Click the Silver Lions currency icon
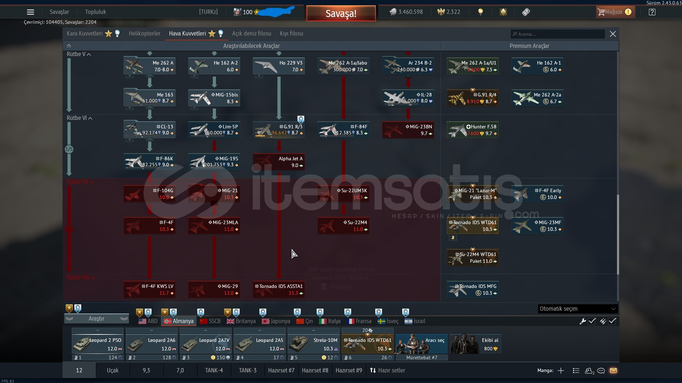682x383 pixels. pos(393,12)
